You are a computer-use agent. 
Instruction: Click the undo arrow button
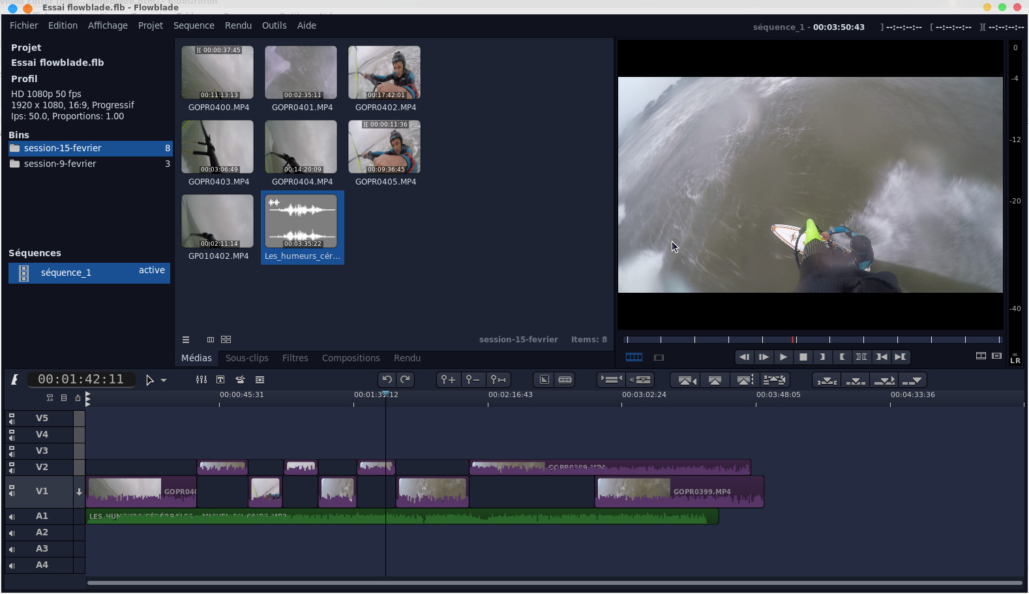pyautogui.click(x=387, y=379)
